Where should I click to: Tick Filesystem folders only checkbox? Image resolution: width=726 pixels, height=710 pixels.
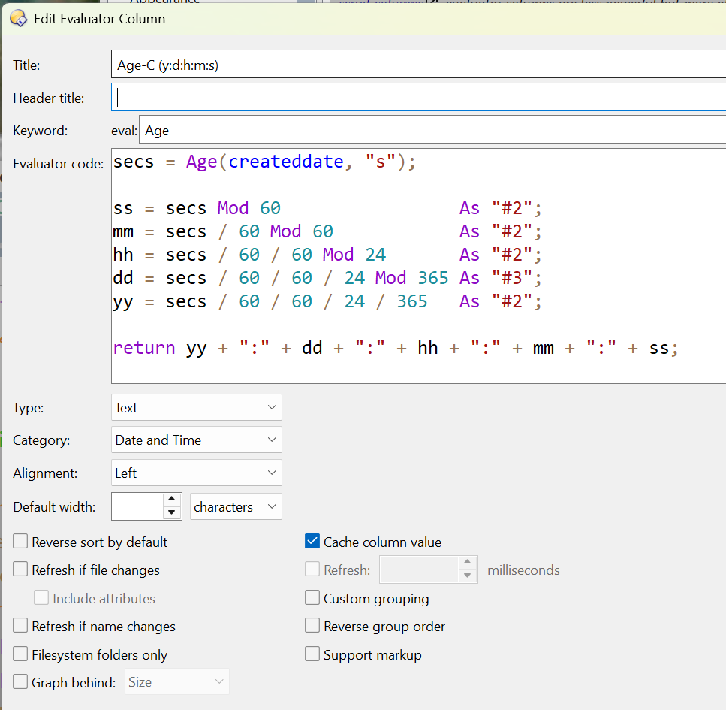pos(20,654)
